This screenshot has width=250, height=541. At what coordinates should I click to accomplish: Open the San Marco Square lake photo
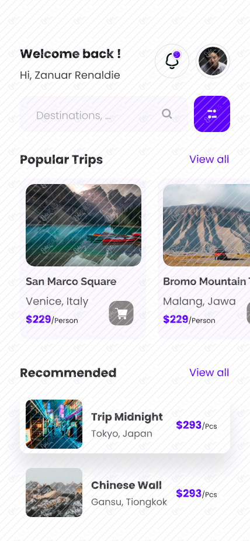(x=84, y=225)
